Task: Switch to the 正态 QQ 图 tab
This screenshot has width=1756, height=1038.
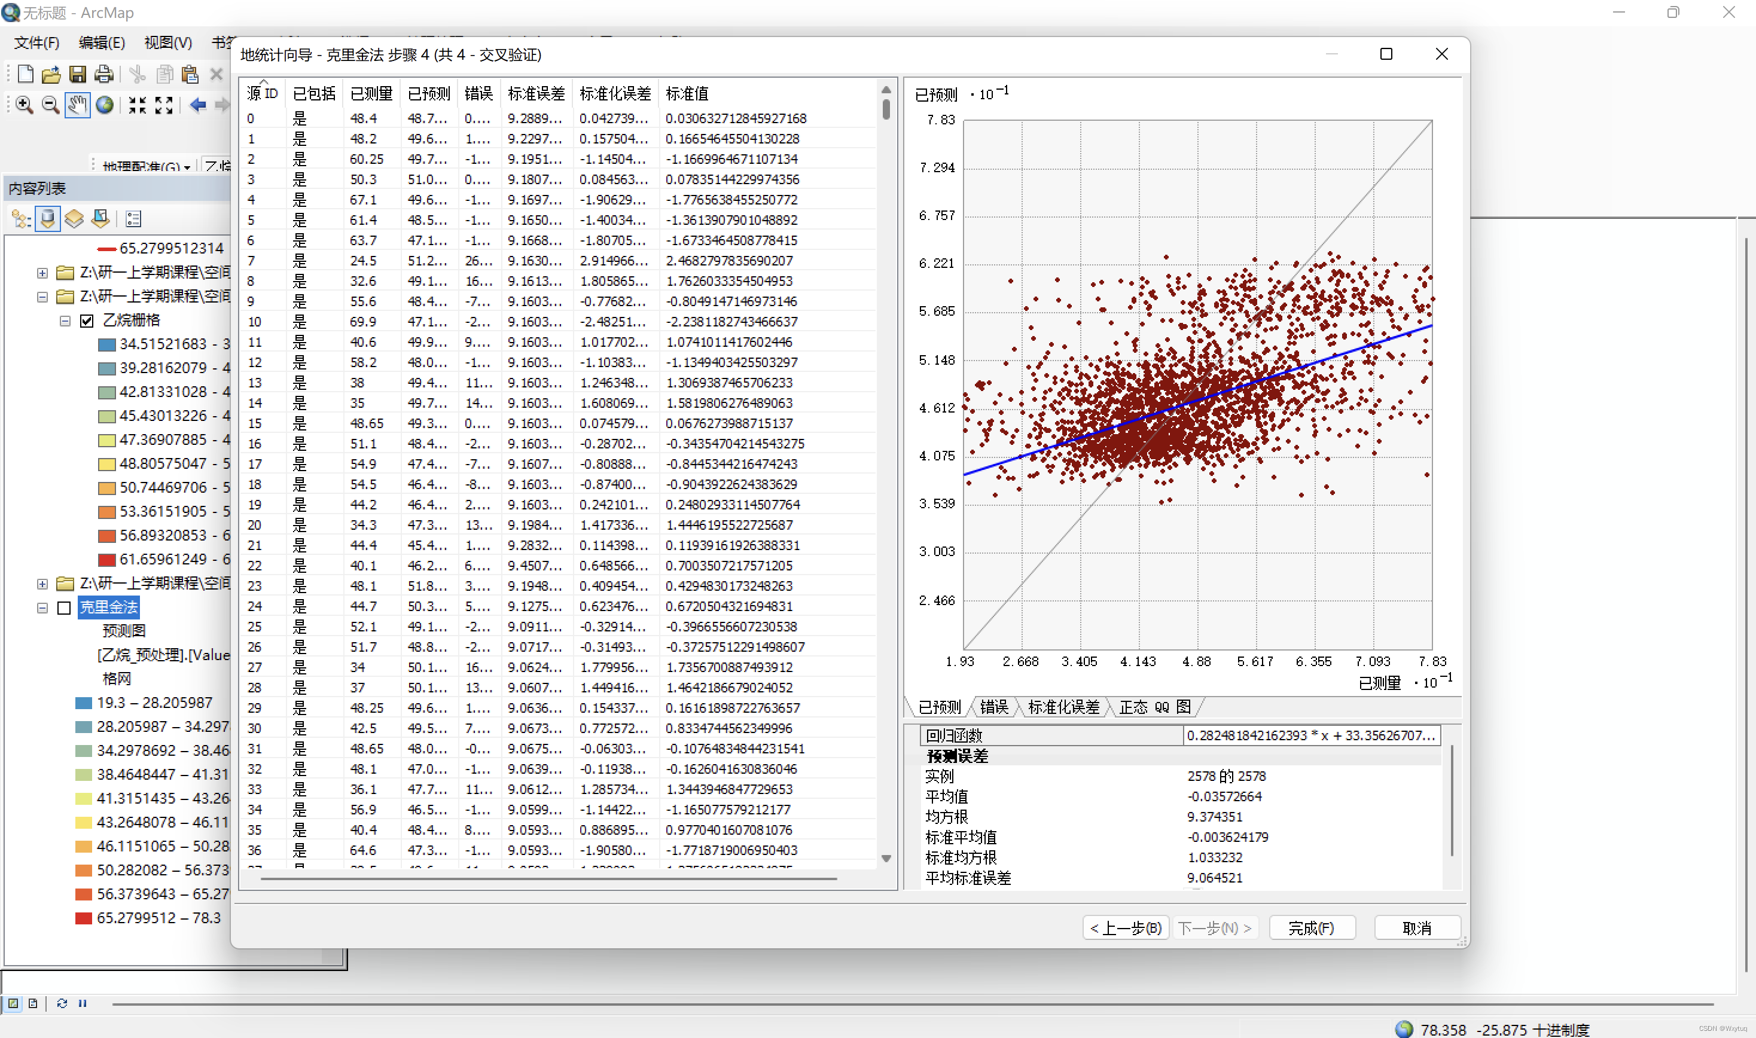Action: click(1155, 707)
